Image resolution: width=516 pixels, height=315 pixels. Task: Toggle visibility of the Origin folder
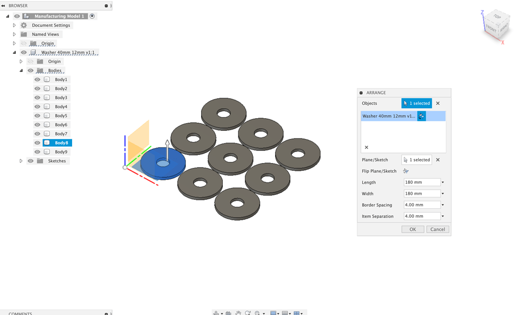24,43
